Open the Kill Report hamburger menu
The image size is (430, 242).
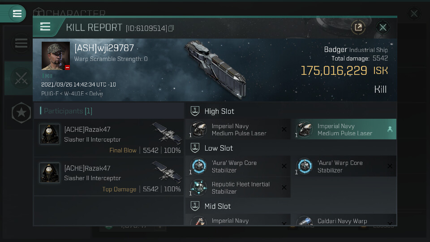pyautogui.click(x=45, y=27)
